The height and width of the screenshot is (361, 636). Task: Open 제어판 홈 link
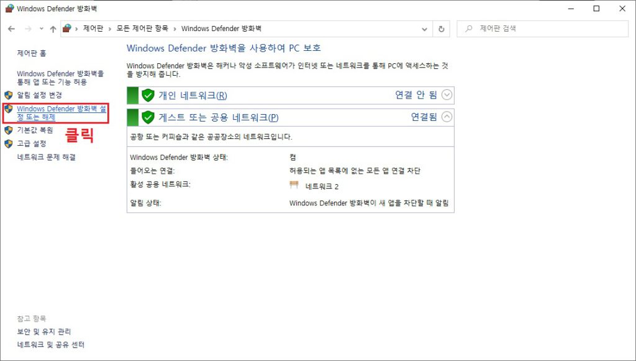click(x=32, y=53)
